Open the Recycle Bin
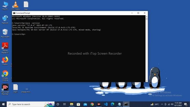This screenshot has width=190, height=107. pyautogui.click(x=5, y=33)
